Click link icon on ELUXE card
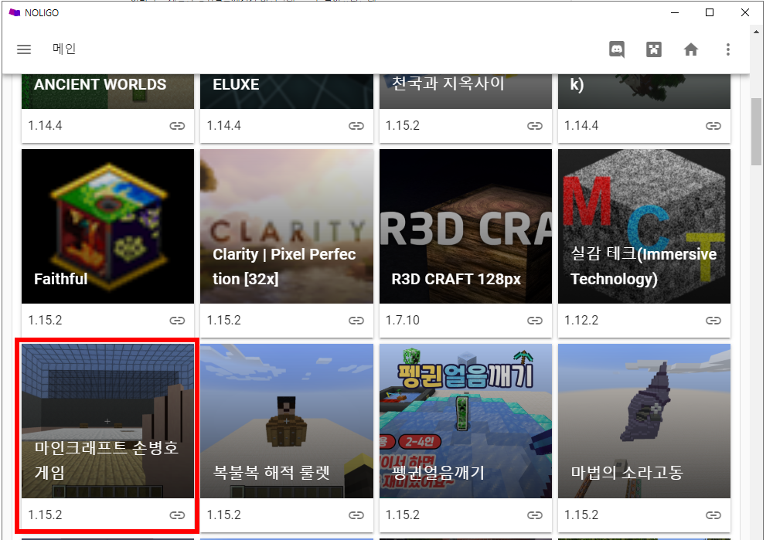 (356, 126)
